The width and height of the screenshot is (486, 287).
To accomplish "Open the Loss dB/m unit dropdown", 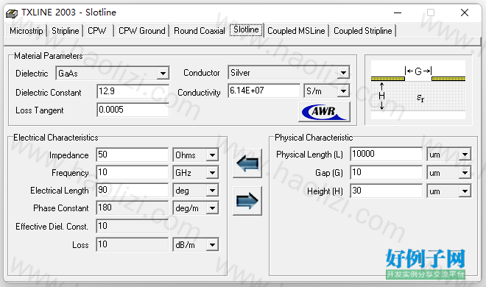I will coord(212,245).
